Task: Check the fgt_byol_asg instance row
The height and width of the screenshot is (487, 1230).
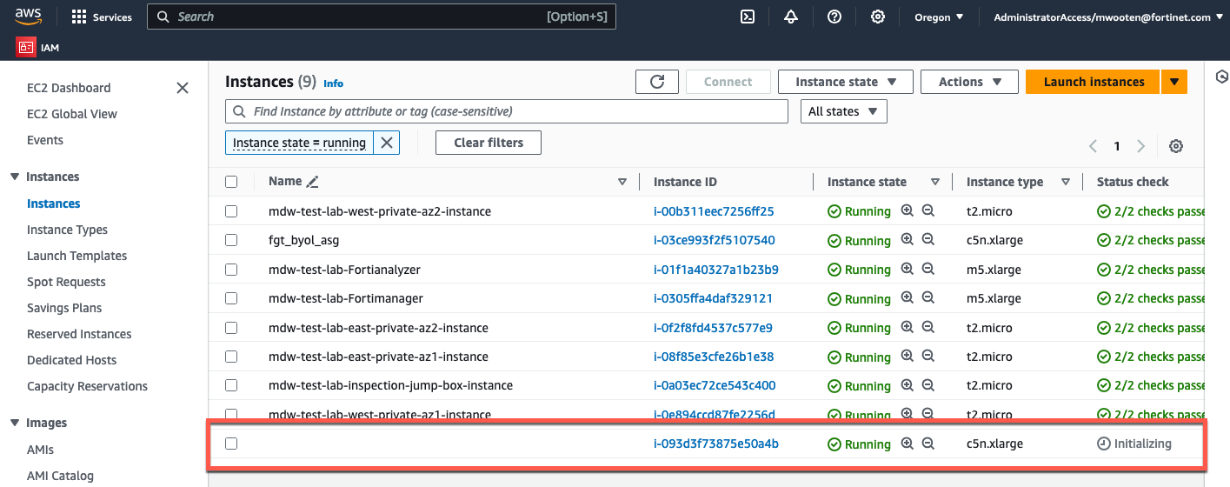Action: coord(231,240)
